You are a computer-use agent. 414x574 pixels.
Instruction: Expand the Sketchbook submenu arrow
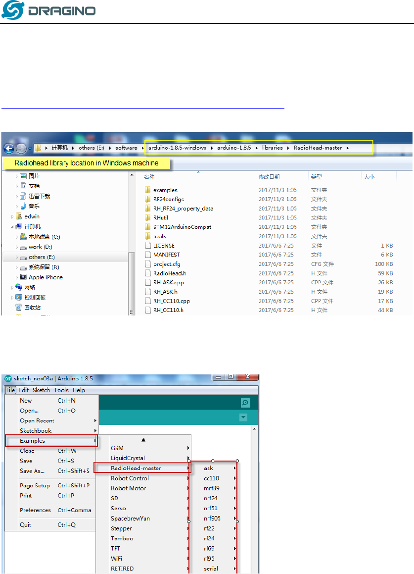(x=95, y=431)
